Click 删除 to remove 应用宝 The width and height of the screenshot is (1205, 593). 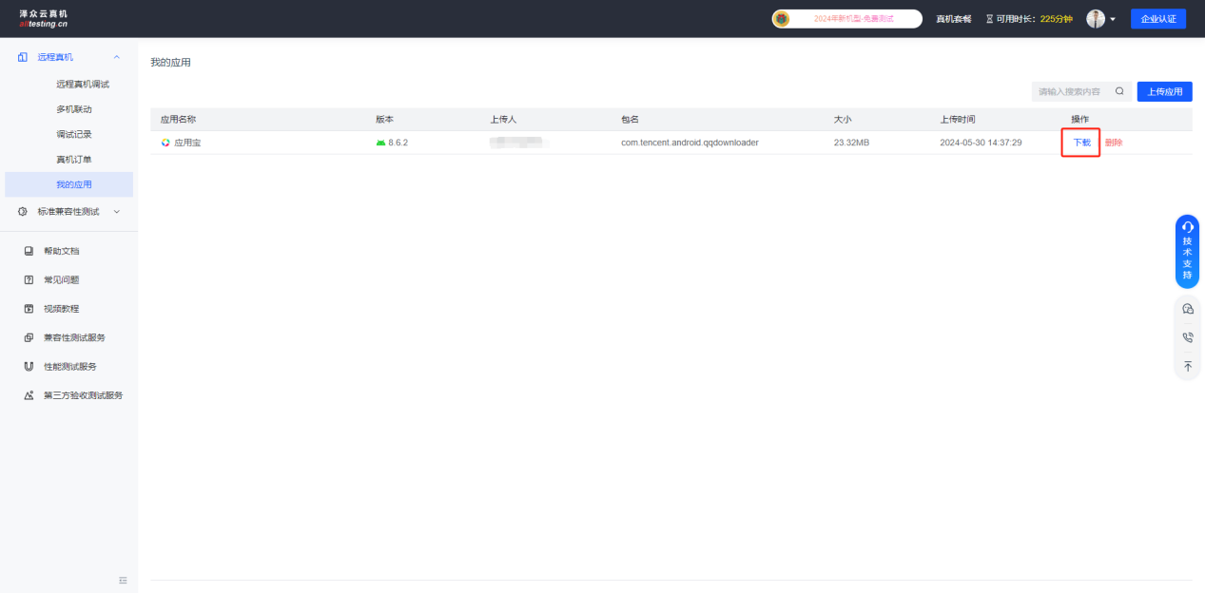click(1114, 143)
